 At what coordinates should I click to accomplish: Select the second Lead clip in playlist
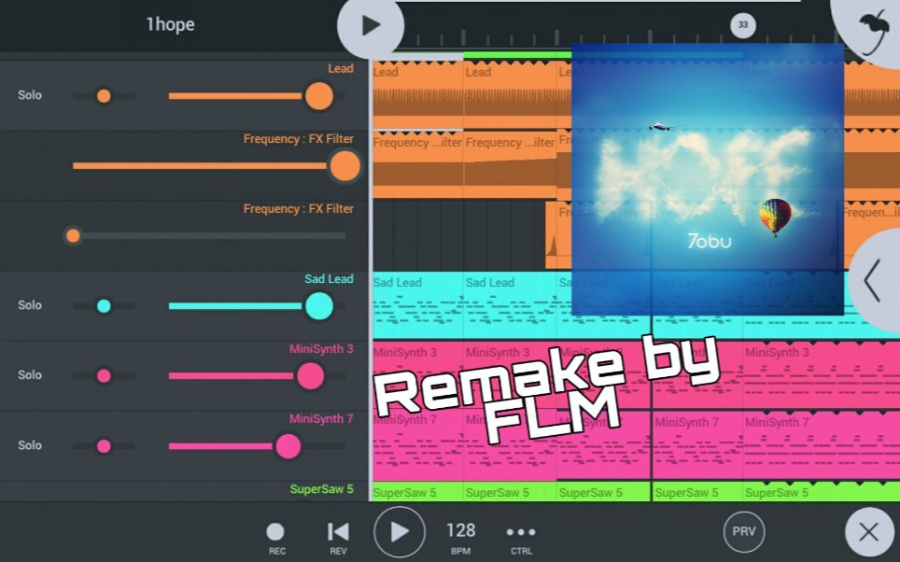pos(510,94)
